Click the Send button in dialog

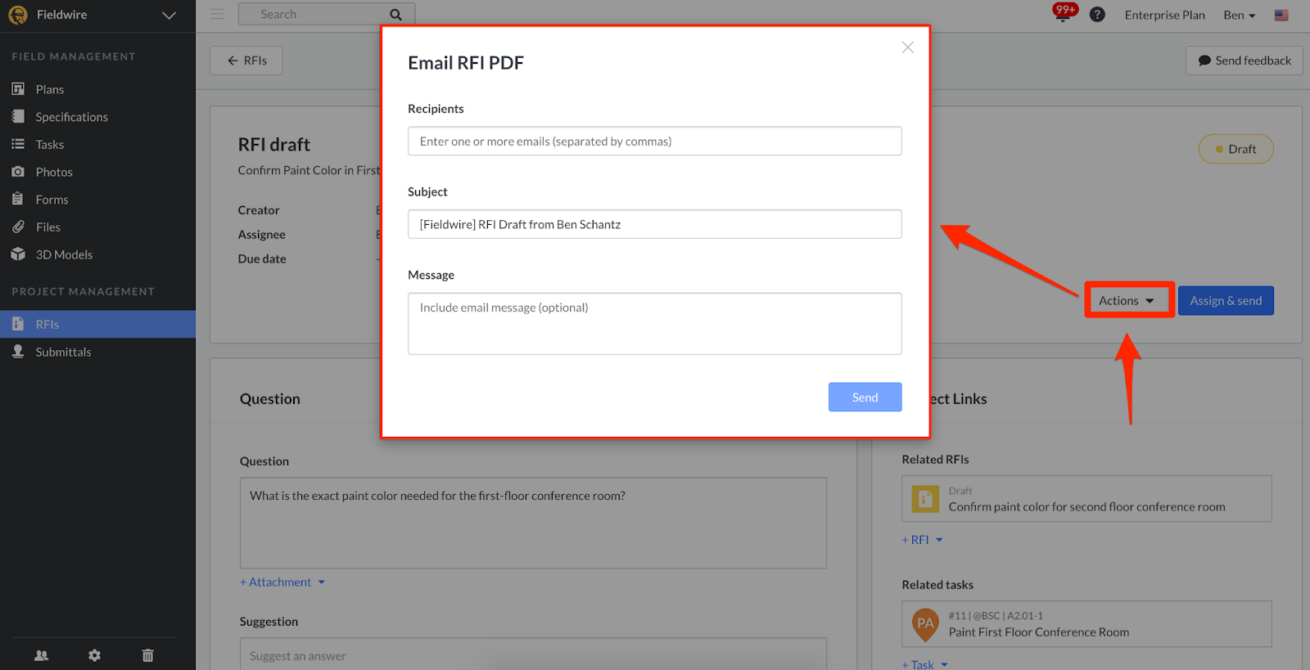(865, 397)
